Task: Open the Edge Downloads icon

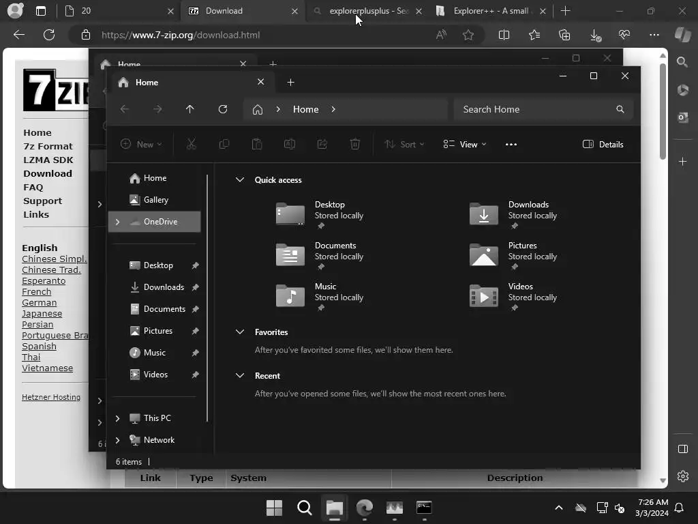Action: pyautogui.click(x=595, y=35)
